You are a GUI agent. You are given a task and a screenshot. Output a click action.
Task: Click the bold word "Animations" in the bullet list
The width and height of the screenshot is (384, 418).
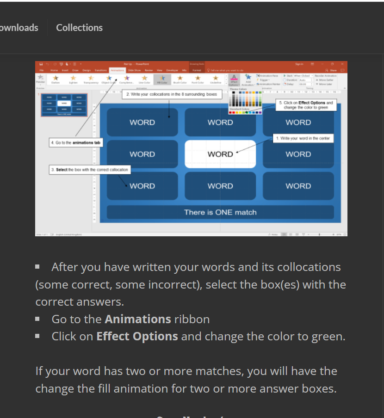tap(138, 319)
